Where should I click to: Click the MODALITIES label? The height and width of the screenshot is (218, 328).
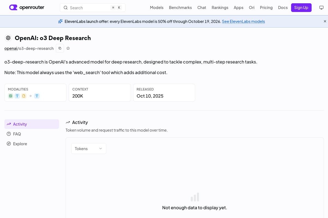click(18, 89)
